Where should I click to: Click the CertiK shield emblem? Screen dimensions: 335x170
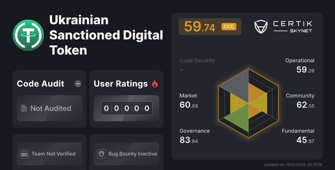pyautogui.click(x=261, y=26)
